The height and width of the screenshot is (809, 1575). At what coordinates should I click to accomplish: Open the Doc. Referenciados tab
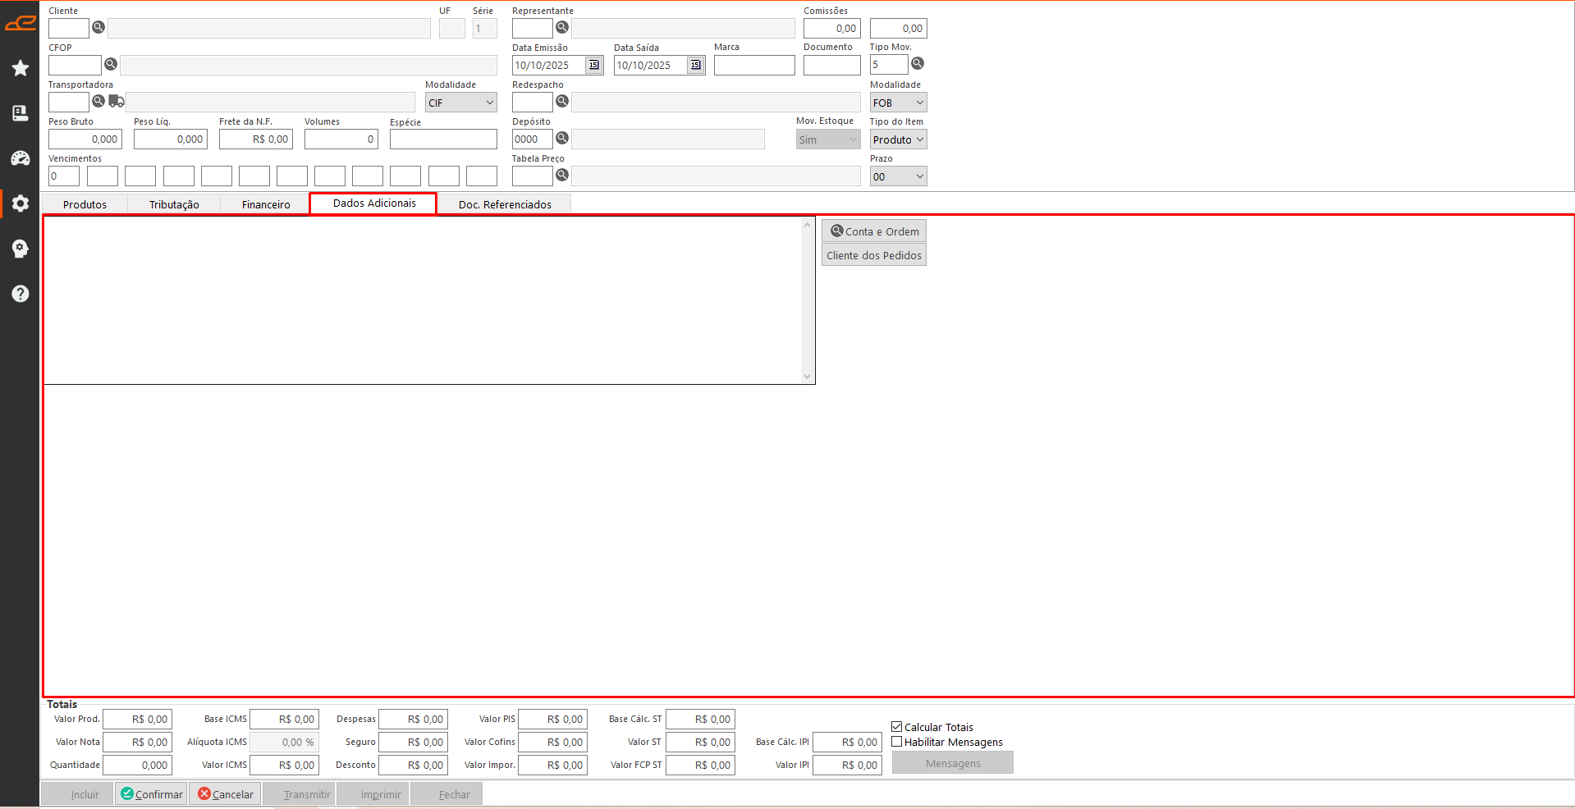(505, 204)
